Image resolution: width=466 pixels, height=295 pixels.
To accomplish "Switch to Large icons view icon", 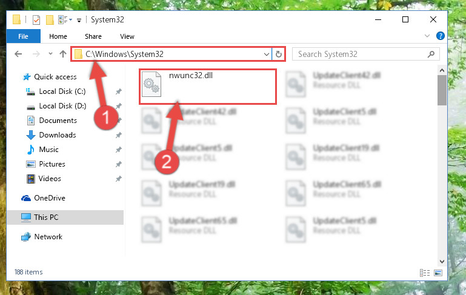I will pos(438,273).
